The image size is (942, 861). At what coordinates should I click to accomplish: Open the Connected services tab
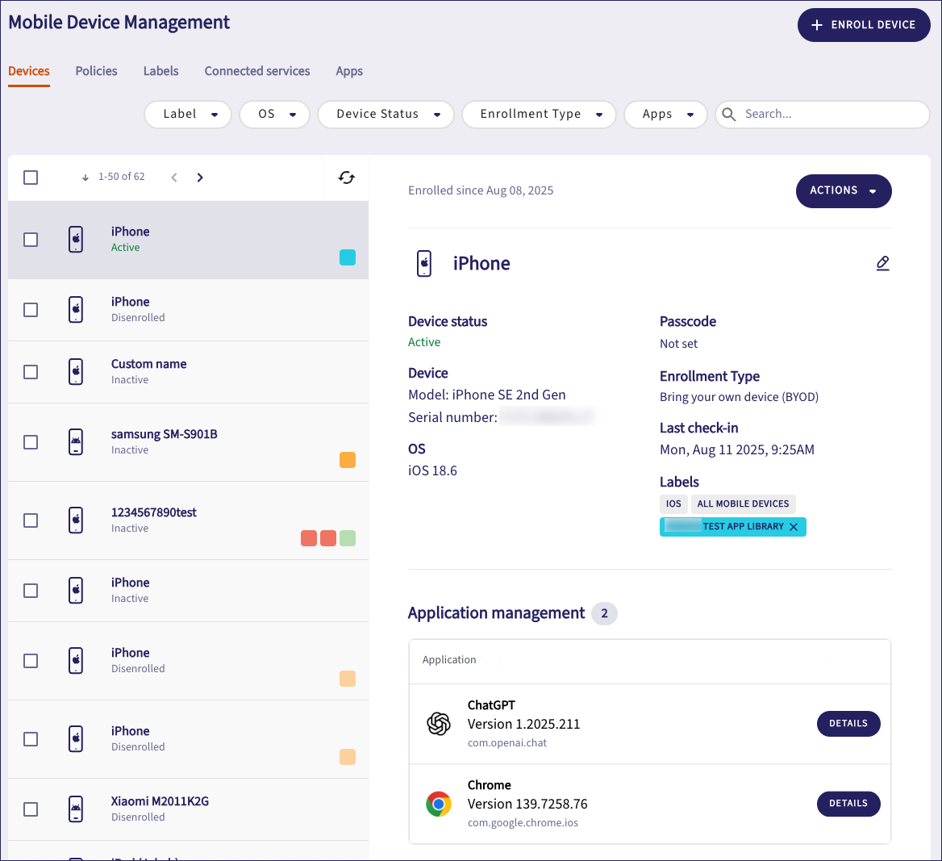point(257,71)
